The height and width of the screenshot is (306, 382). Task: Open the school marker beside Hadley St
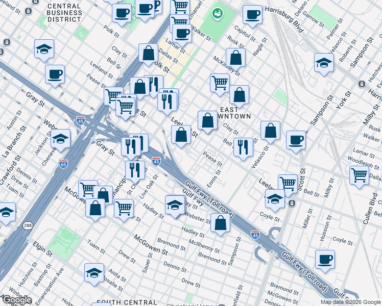(175, 206)
